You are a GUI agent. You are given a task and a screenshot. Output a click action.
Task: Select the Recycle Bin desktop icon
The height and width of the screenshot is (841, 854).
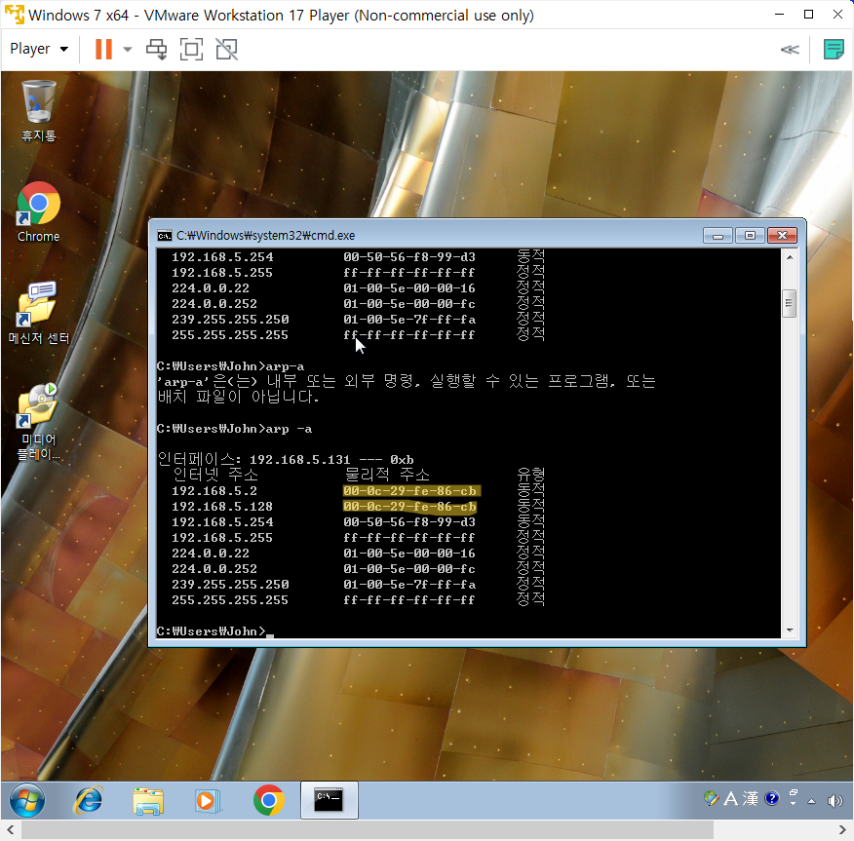pos(39,111)
